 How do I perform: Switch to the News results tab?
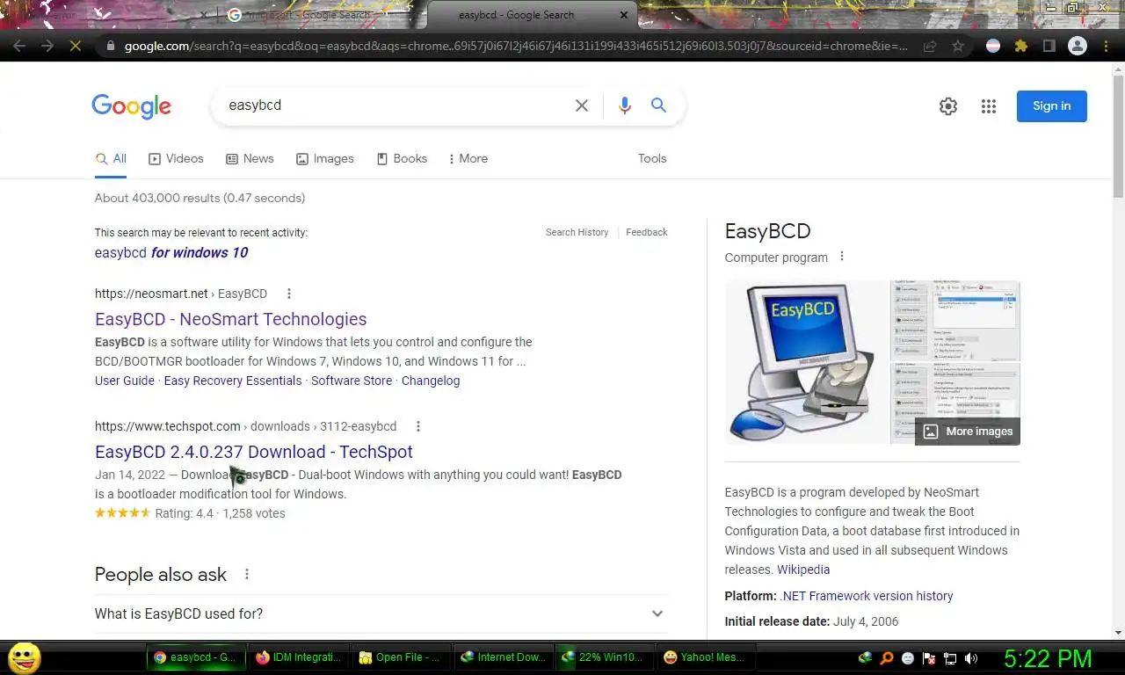[250, 159]
